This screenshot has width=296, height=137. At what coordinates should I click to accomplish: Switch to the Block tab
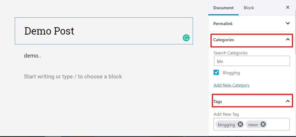coord(249,8)
